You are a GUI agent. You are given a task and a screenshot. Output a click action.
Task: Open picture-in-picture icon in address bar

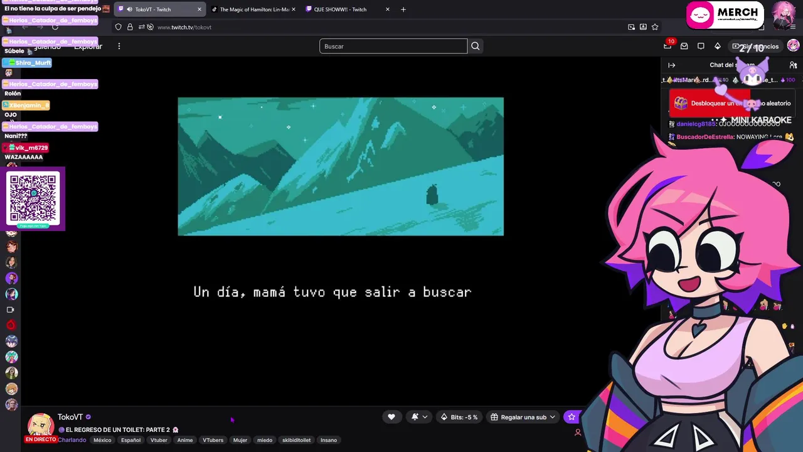pos(631,27)
